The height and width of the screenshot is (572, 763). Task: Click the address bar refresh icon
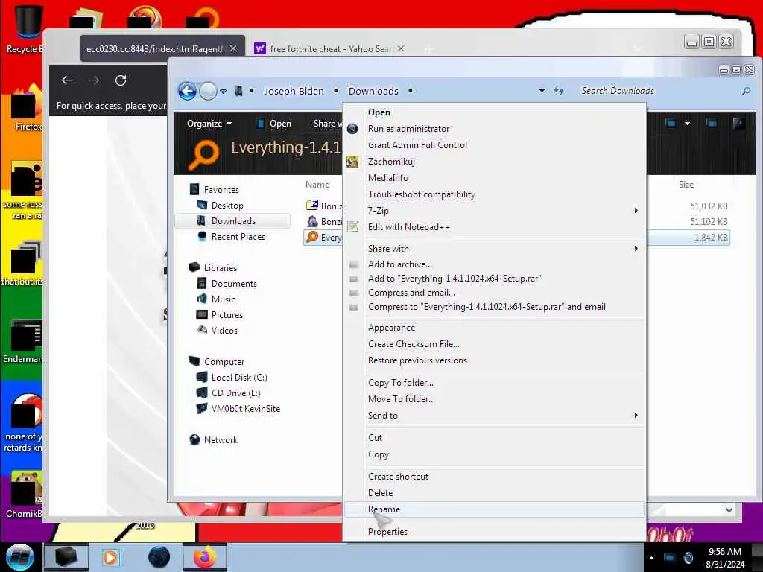[x=559, y=91]
